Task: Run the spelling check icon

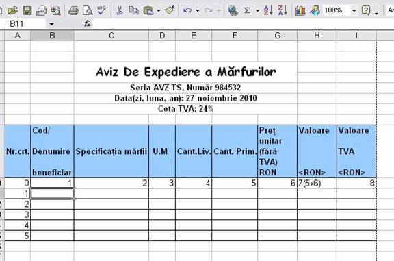Action: pos(102,10)
